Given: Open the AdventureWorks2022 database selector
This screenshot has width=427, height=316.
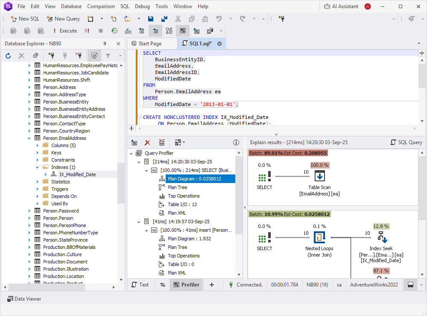Looking at the screenshot, I should 374,284.
